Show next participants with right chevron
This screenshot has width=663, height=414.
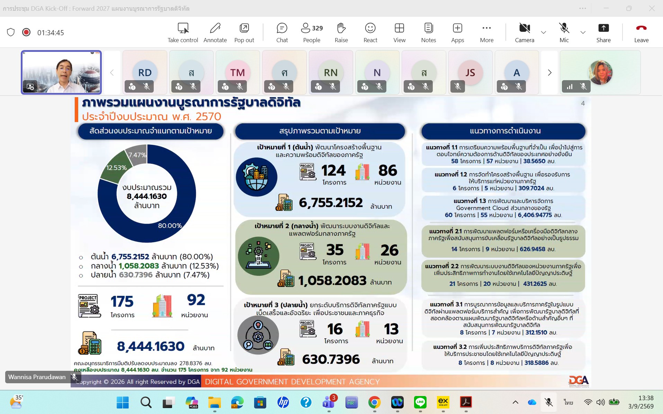coord(549,73)
